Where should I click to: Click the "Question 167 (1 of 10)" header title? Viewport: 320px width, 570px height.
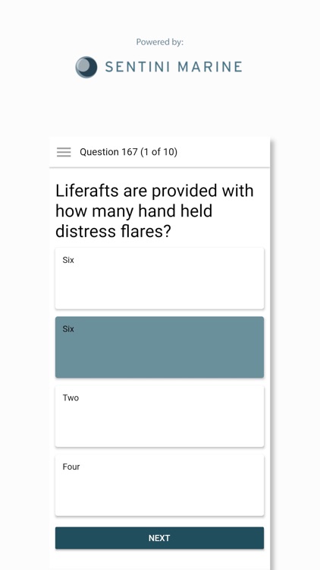click(128, 152)
